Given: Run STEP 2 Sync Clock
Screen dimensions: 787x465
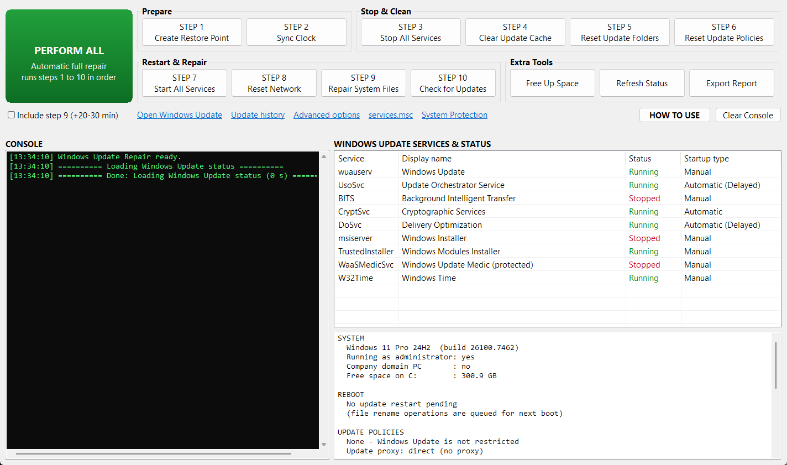Looking at the screenshot, I should pos(296,32).
